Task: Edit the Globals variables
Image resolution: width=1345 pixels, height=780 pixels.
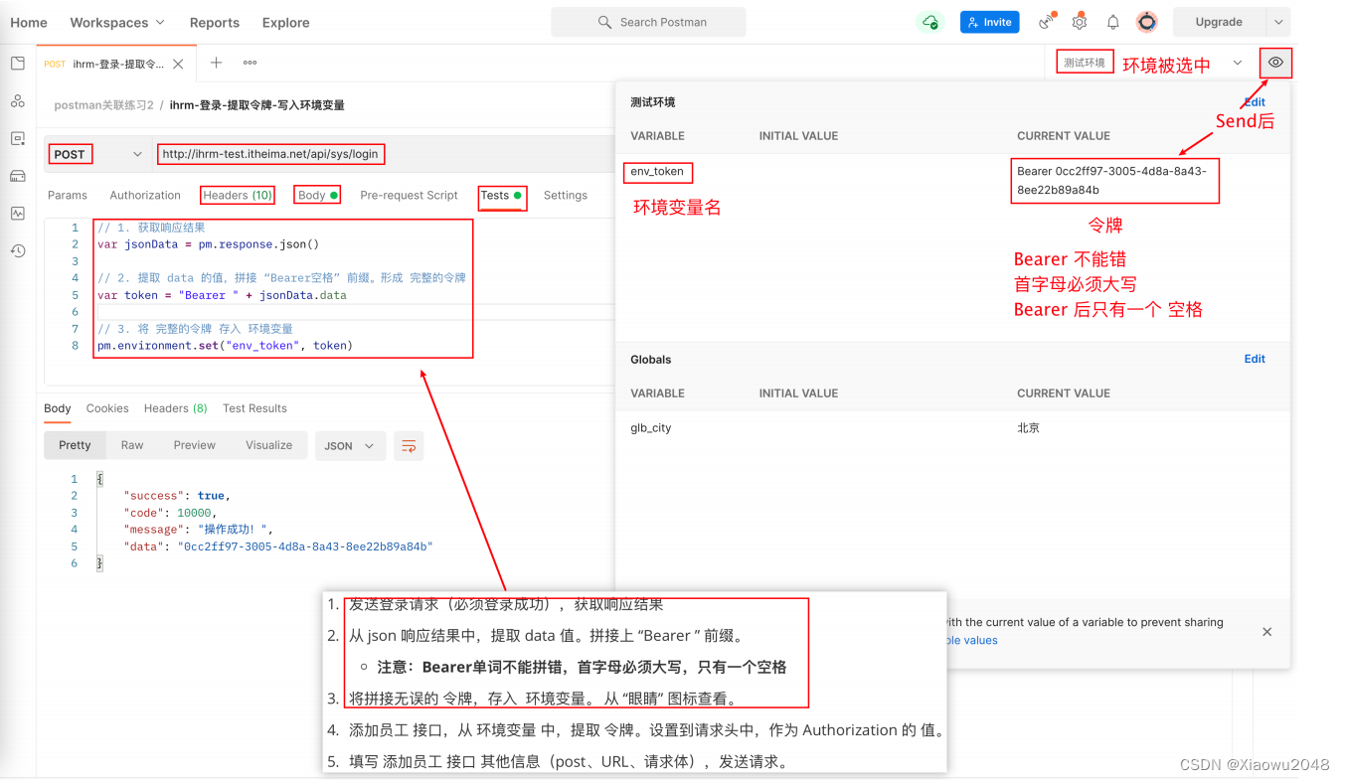Action: click(1255, 360)
